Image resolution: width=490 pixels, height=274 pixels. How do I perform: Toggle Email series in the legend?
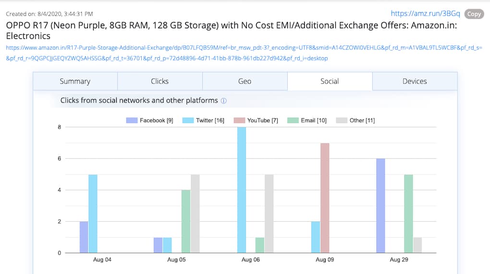(x=307, y=120)
